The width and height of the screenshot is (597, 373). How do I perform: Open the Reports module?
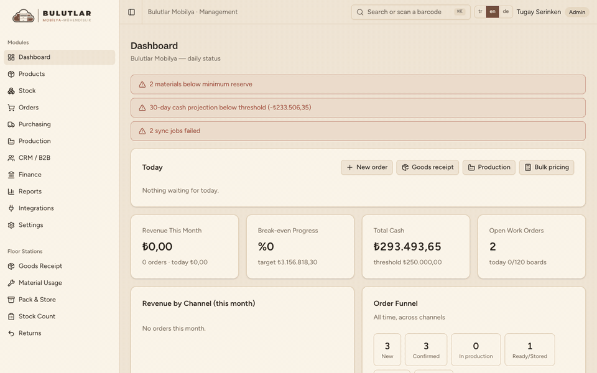pyautogui.click(x=60, y=191)
